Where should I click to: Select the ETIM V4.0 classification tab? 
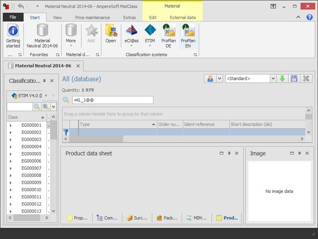pyautogui.click(x=27, y=96)
